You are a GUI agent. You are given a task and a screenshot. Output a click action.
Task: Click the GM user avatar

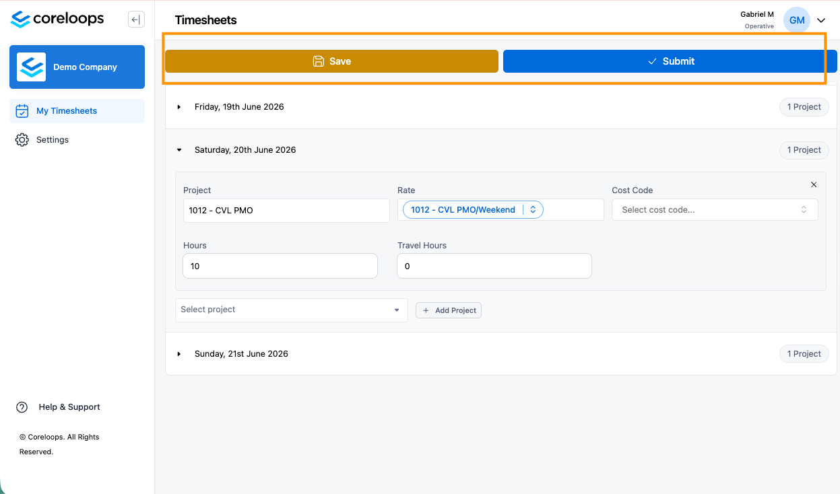coord(797,20)
